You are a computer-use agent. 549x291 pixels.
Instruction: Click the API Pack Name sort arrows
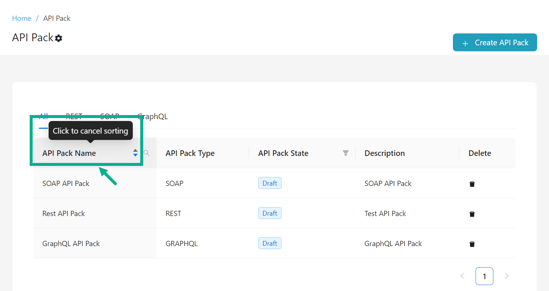(135, 153)
